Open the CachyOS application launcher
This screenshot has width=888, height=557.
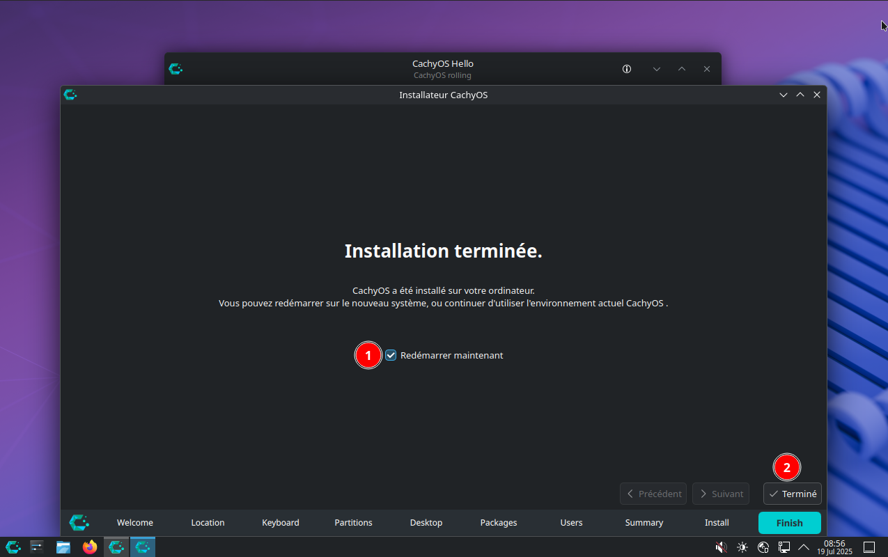pos(13,547)
